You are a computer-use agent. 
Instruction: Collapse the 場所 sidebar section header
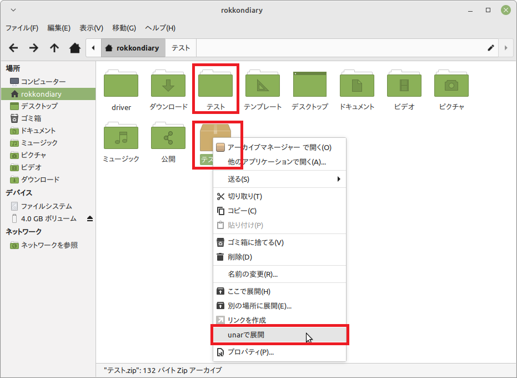click(x=13, y=68)
